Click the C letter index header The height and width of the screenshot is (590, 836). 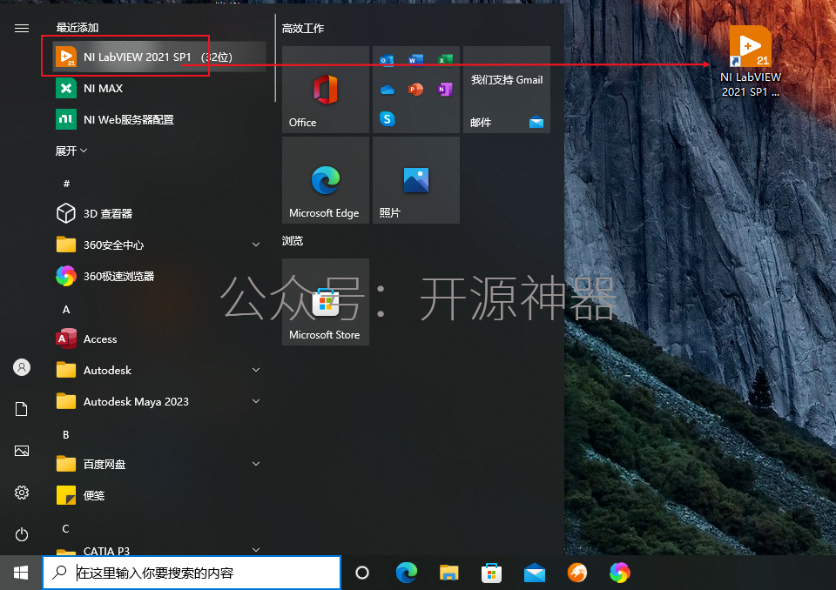click(66, 529)
